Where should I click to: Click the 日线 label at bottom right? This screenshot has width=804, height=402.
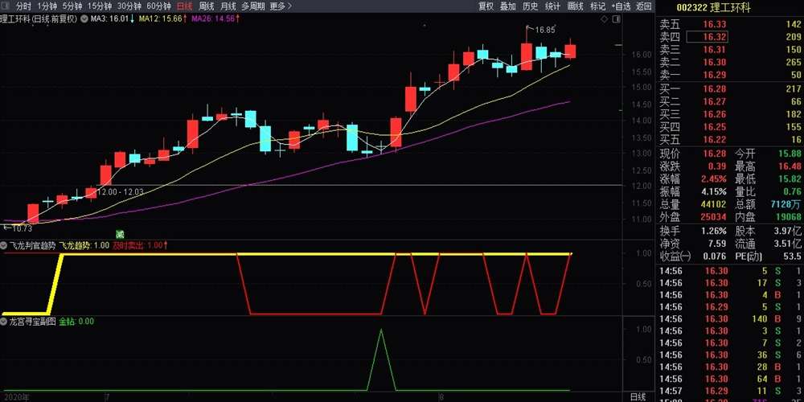click(x=637, y=397)
